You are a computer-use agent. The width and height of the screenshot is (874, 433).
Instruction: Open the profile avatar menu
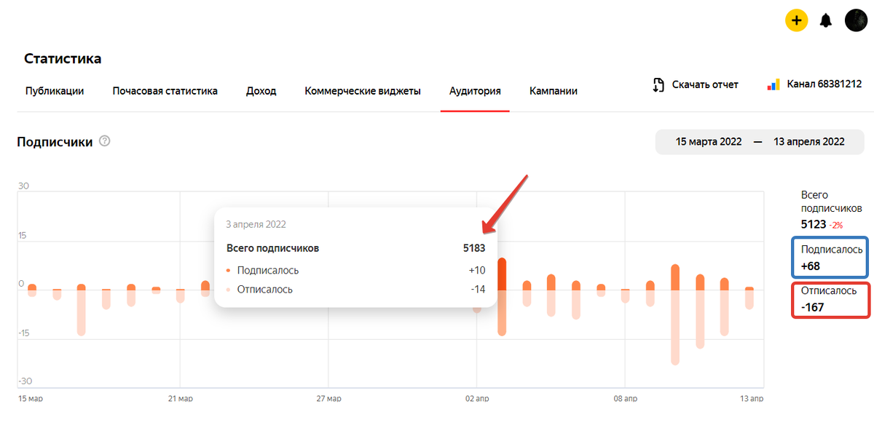tap(856, 20)
